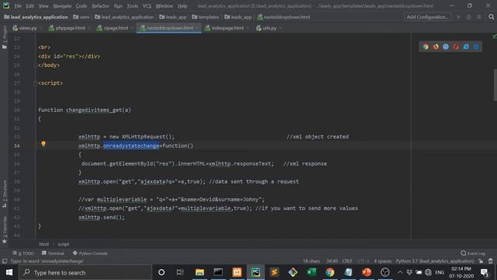The height and width of the screenshot is (280, 497).
Task: Click the yellow intention bulb on line 34
Action: [43, 144]
